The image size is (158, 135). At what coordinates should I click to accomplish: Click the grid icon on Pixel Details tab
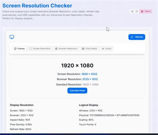point(83,49)
